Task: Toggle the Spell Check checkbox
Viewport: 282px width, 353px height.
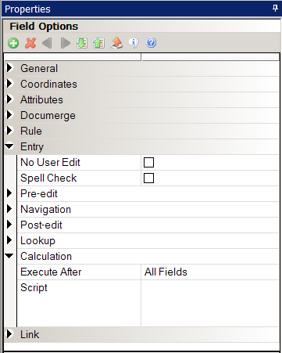Action: coord(148,178)
